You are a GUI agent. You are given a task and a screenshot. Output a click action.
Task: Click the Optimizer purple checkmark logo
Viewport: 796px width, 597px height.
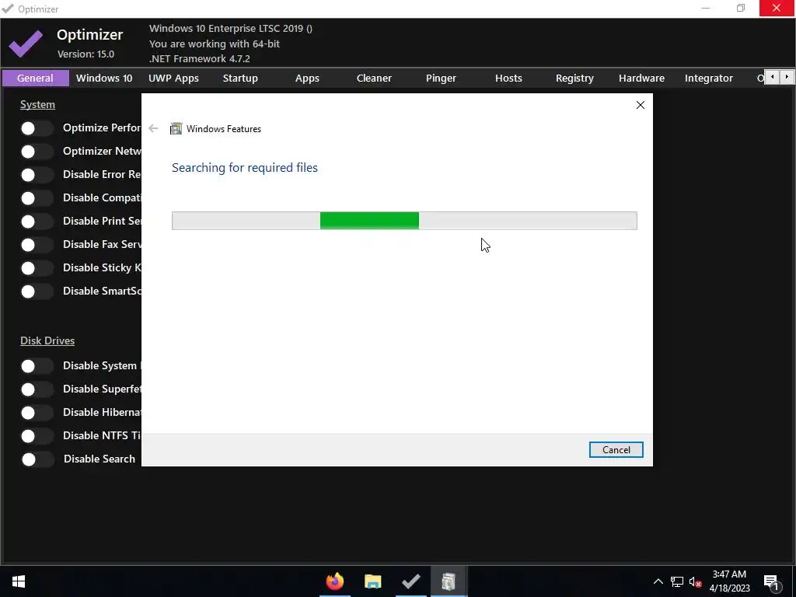(x=26, y=44)
